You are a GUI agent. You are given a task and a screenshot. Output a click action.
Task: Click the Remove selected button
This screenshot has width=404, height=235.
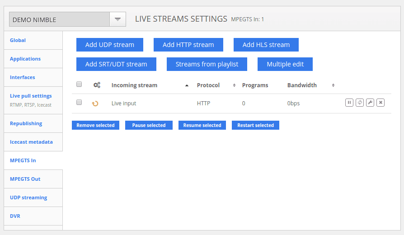(x=95, y=125)
